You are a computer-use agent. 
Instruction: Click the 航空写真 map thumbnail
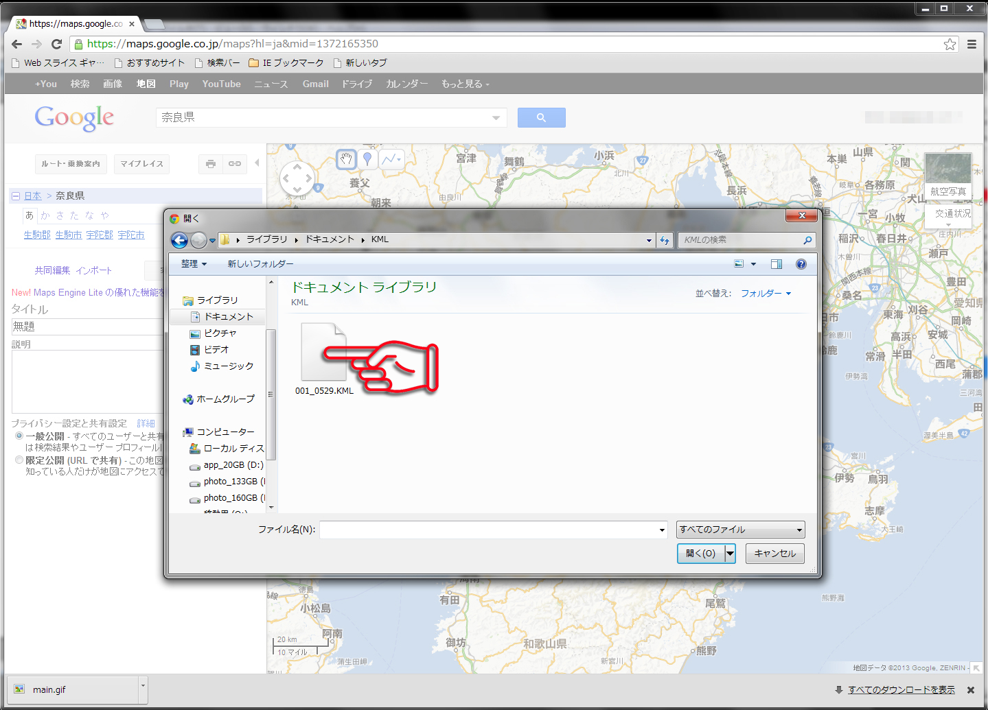(948, 176)
